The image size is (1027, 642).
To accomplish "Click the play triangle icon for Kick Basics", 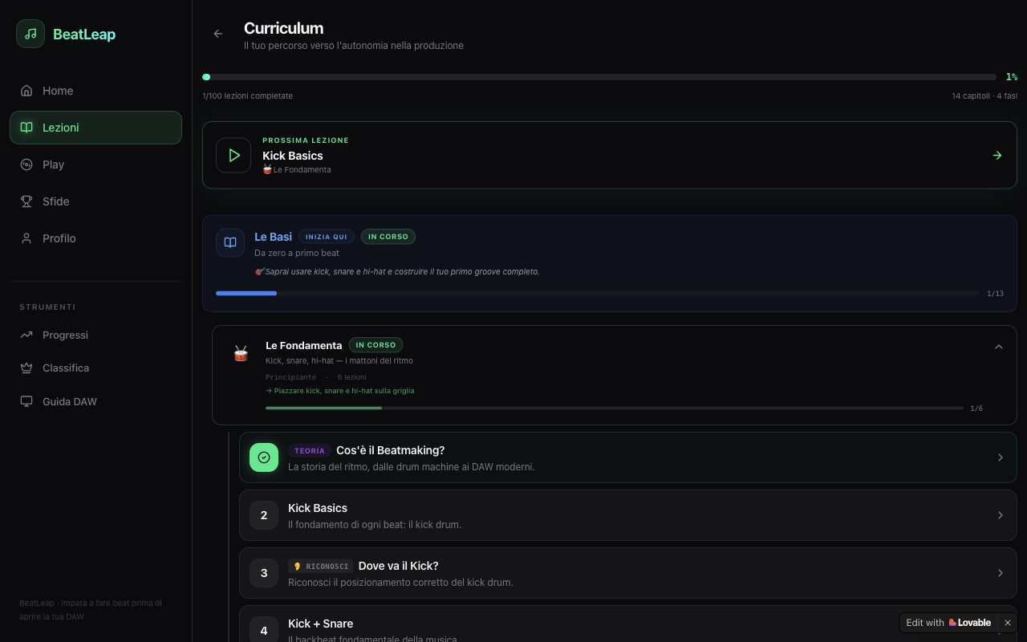I will (233, 155).
